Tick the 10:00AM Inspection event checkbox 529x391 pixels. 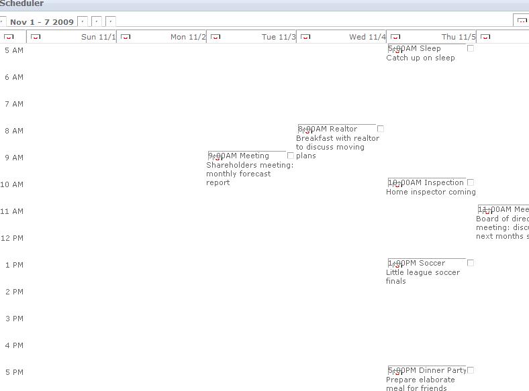click(x=471, y=182)
